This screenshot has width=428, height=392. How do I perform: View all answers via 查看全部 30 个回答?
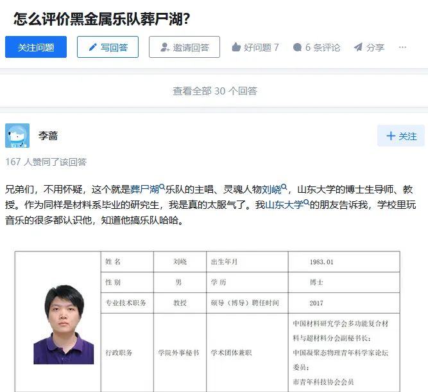tap(215, 91)
